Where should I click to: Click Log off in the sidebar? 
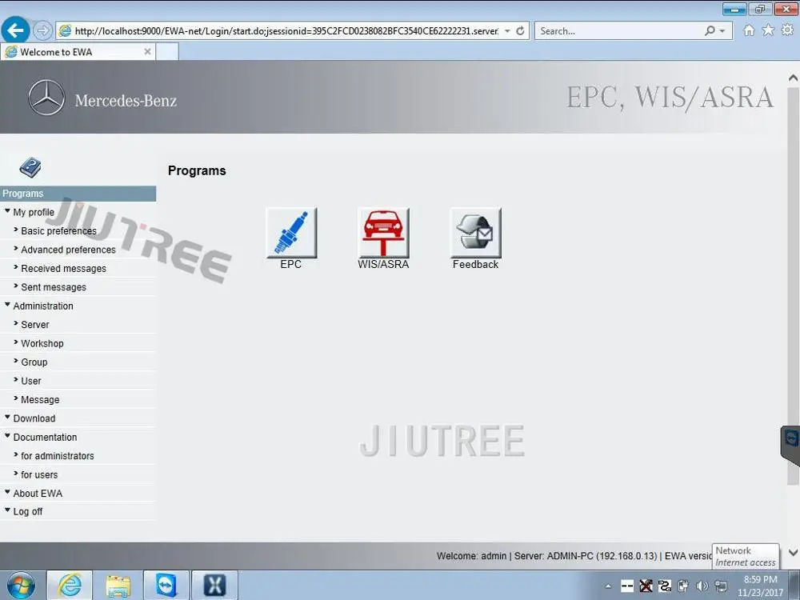point(28,512)
